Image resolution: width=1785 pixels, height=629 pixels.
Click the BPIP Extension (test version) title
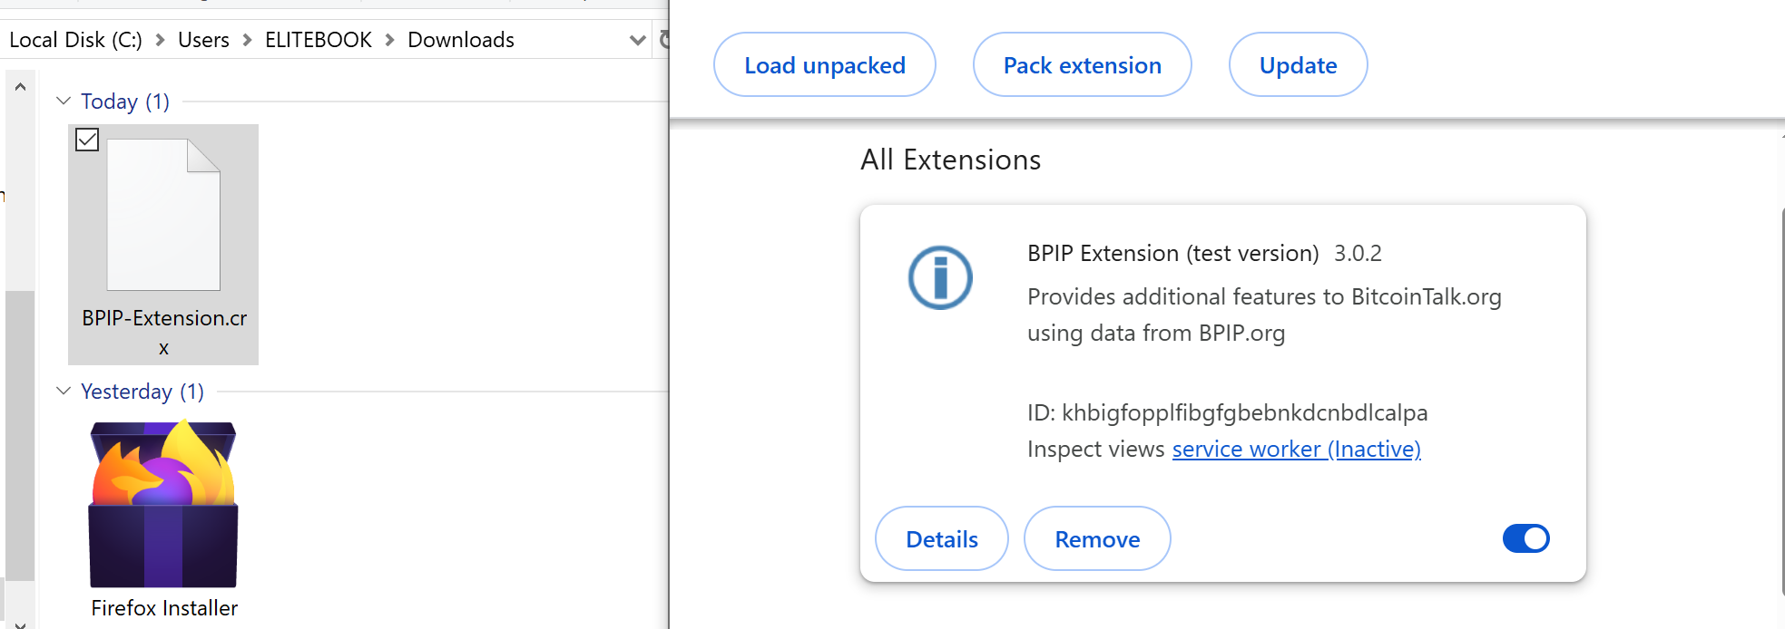pyautogui.click(x=1173, y=253)
